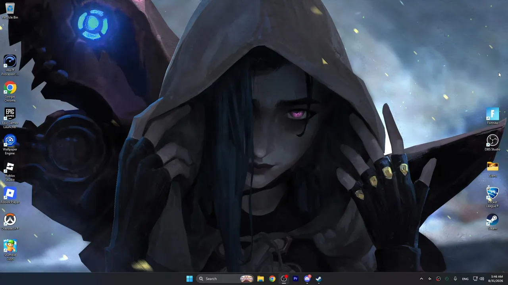Screen dimensions: 508x285
Task: Expand the hidden system tray icons
Action: 421,279
